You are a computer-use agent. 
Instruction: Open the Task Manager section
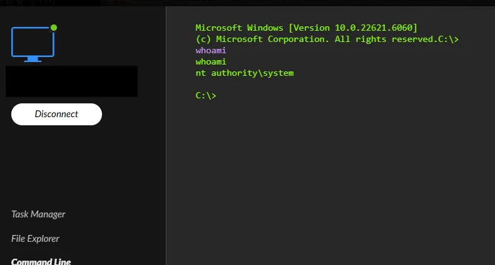tap(38, 214)
